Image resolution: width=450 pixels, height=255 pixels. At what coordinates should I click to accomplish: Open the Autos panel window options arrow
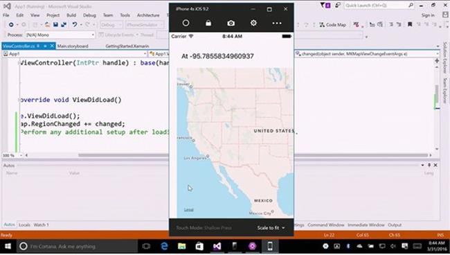click(x=423, y=165)
